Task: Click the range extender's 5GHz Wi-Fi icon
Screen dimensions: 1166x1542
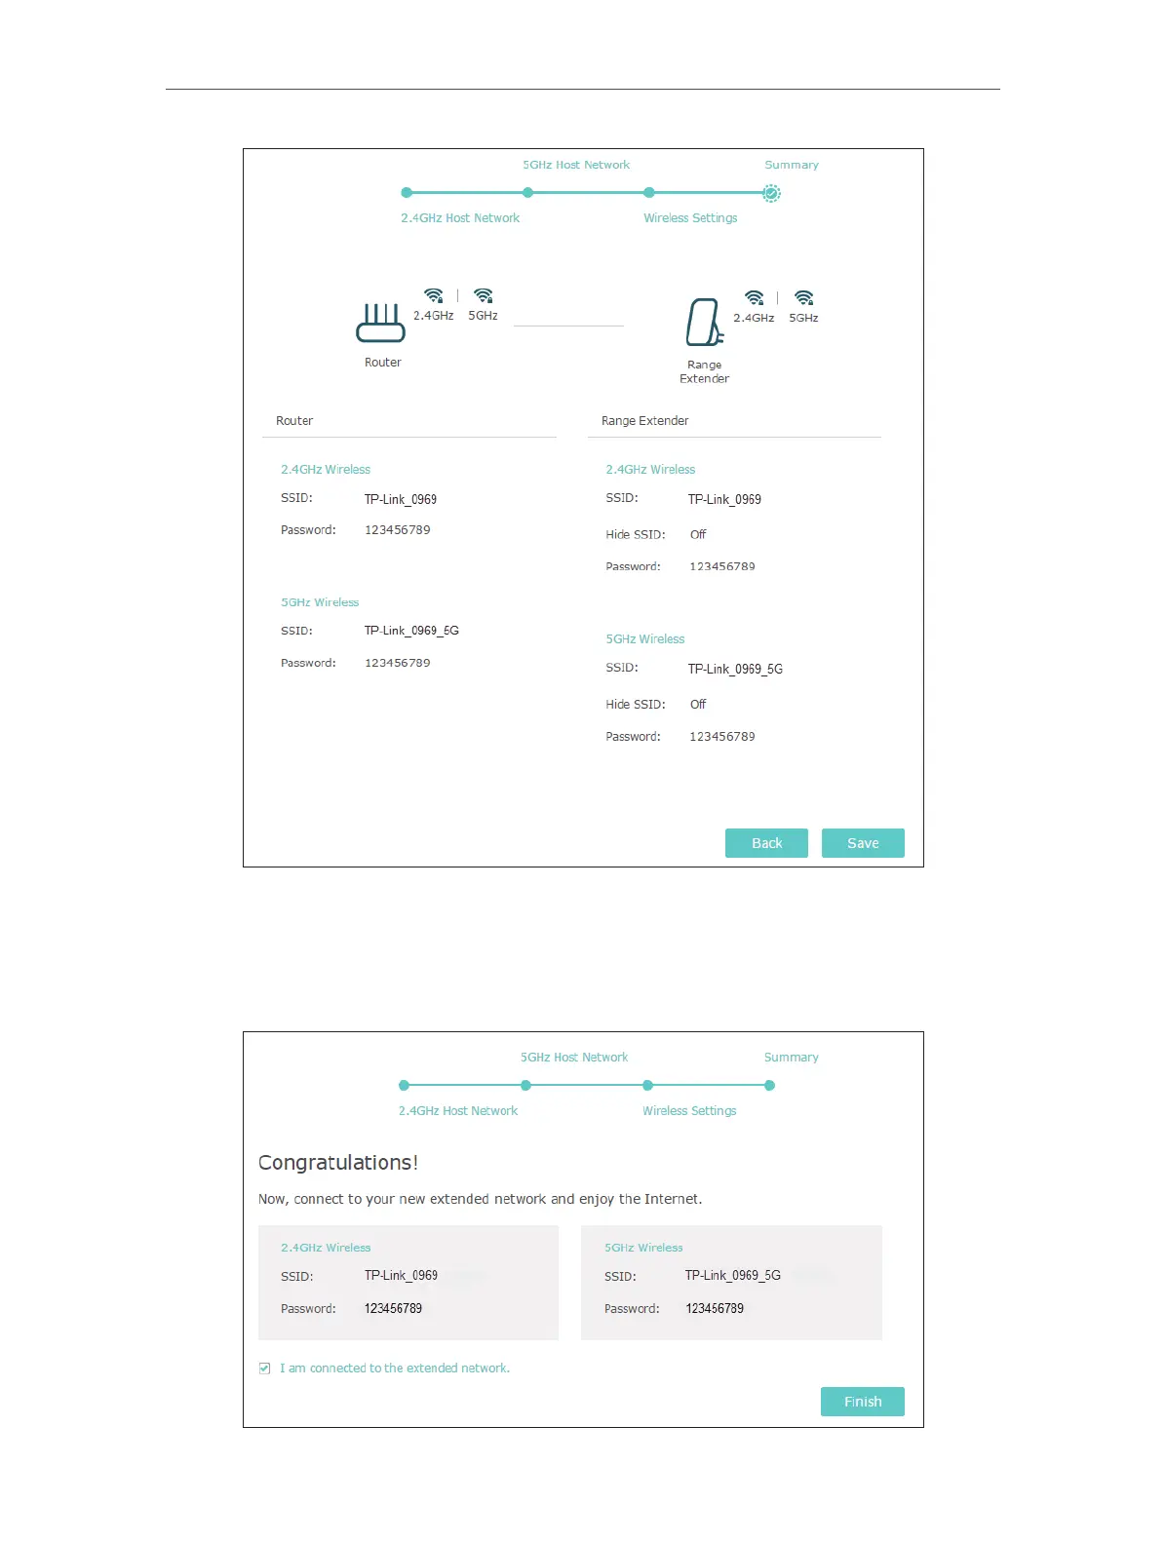Action: [x=804, y=297]
